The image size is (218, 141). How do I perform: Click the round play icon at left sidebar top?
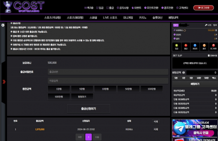[x=3, y=25]
